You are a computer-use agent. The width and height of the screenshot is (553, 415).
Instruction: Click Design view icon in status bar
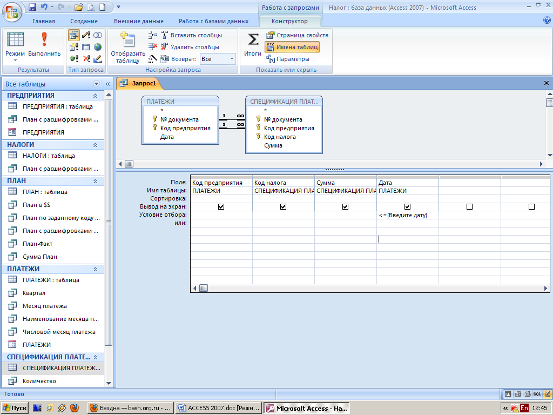(548, 394)
